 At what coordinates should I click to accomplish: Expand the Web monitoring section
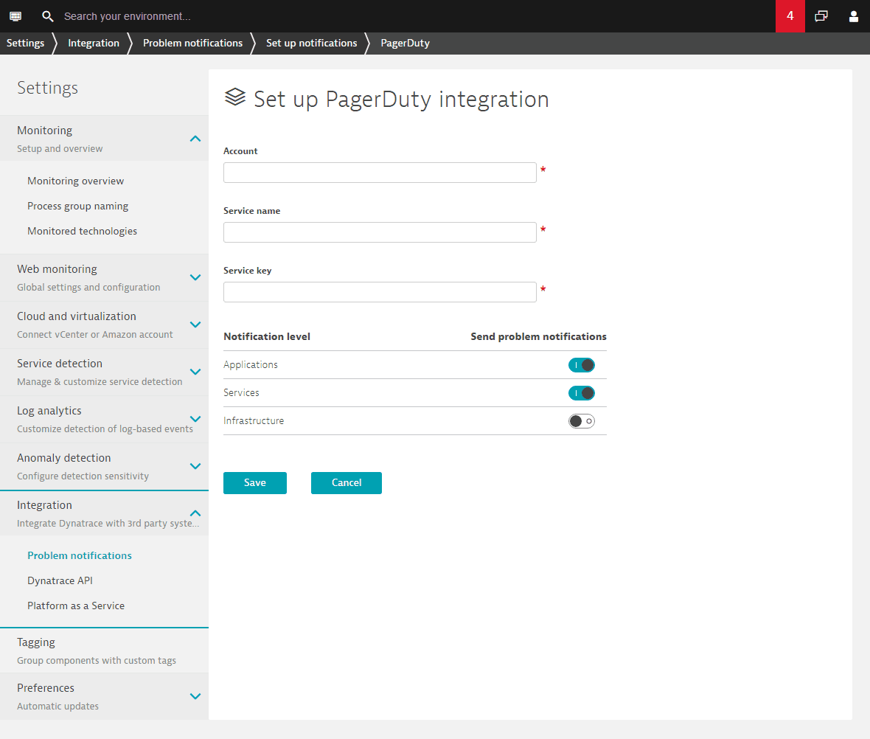pos(195,277)
